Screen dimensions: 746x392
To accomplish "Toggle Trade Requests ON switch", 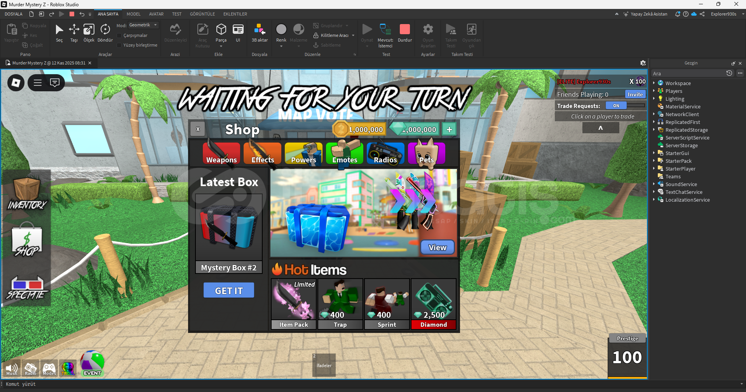I will [x=616, y=106].
